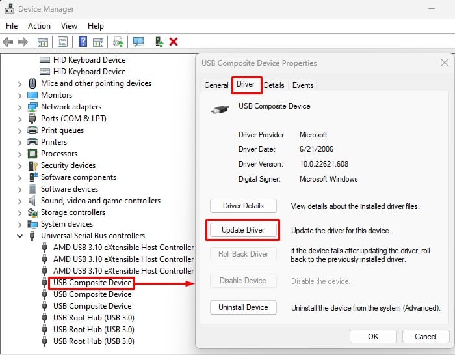
Task: Click the Device Manager title bar icon
Action: 9,8
